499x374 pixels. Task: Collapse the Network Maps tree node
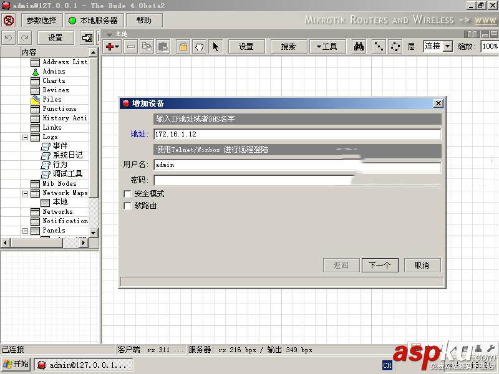pos(25,193)
